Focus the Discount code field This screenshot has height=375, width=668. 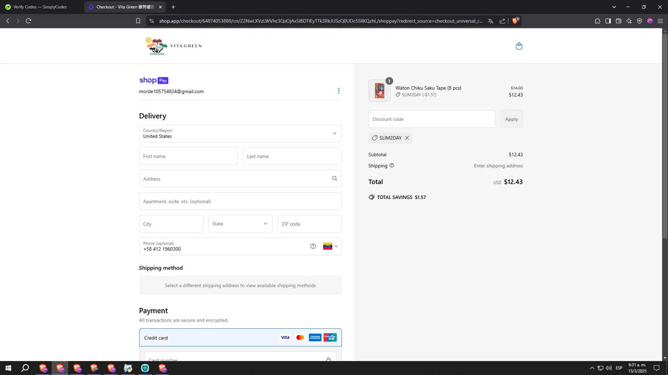tap(432, 119)
